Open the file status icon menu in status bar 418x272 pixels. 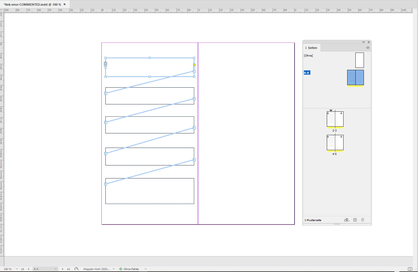pyautogui.click(x=76, y=269)
